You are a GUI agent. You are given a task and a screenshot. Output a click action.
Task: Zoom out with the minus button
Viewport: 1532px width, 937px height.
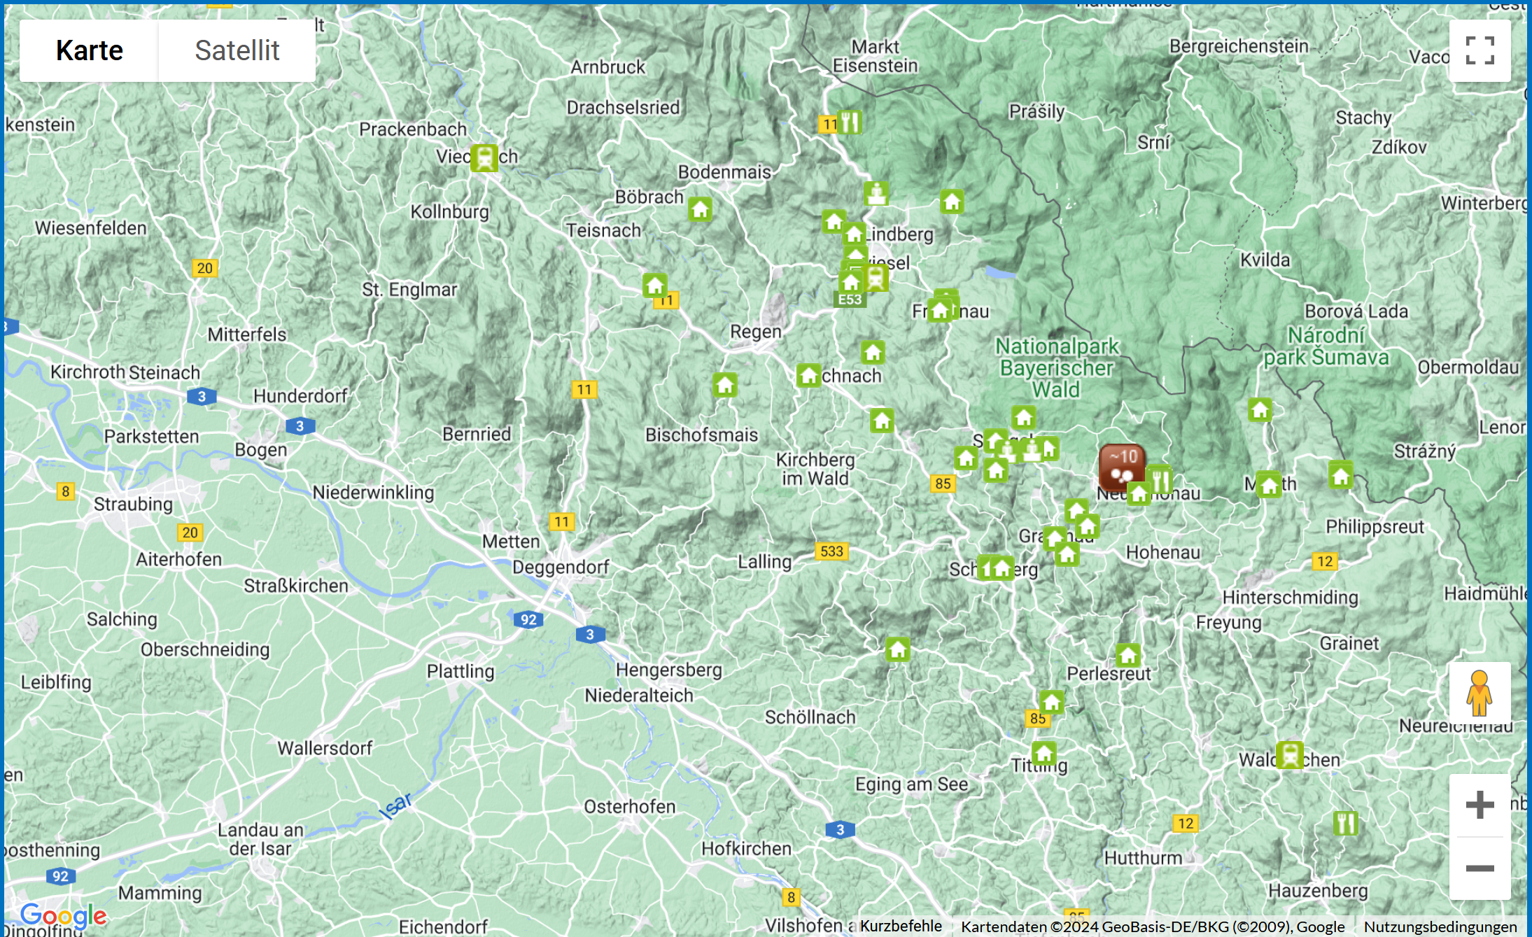click(1480, 868)
